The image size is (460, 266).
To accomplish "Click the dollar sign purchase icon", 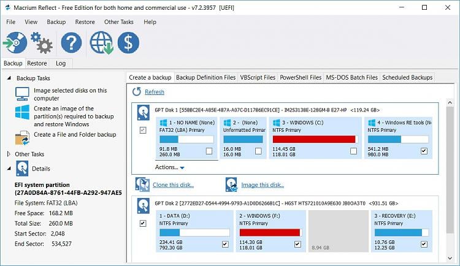I will 129,43.
